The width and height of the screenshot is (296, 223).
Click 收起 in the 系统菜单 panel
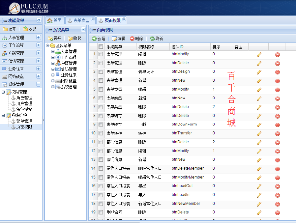point(75,39)
